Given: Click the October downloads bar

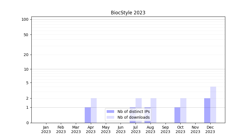Looking at the screenshot, I should 183,110.
